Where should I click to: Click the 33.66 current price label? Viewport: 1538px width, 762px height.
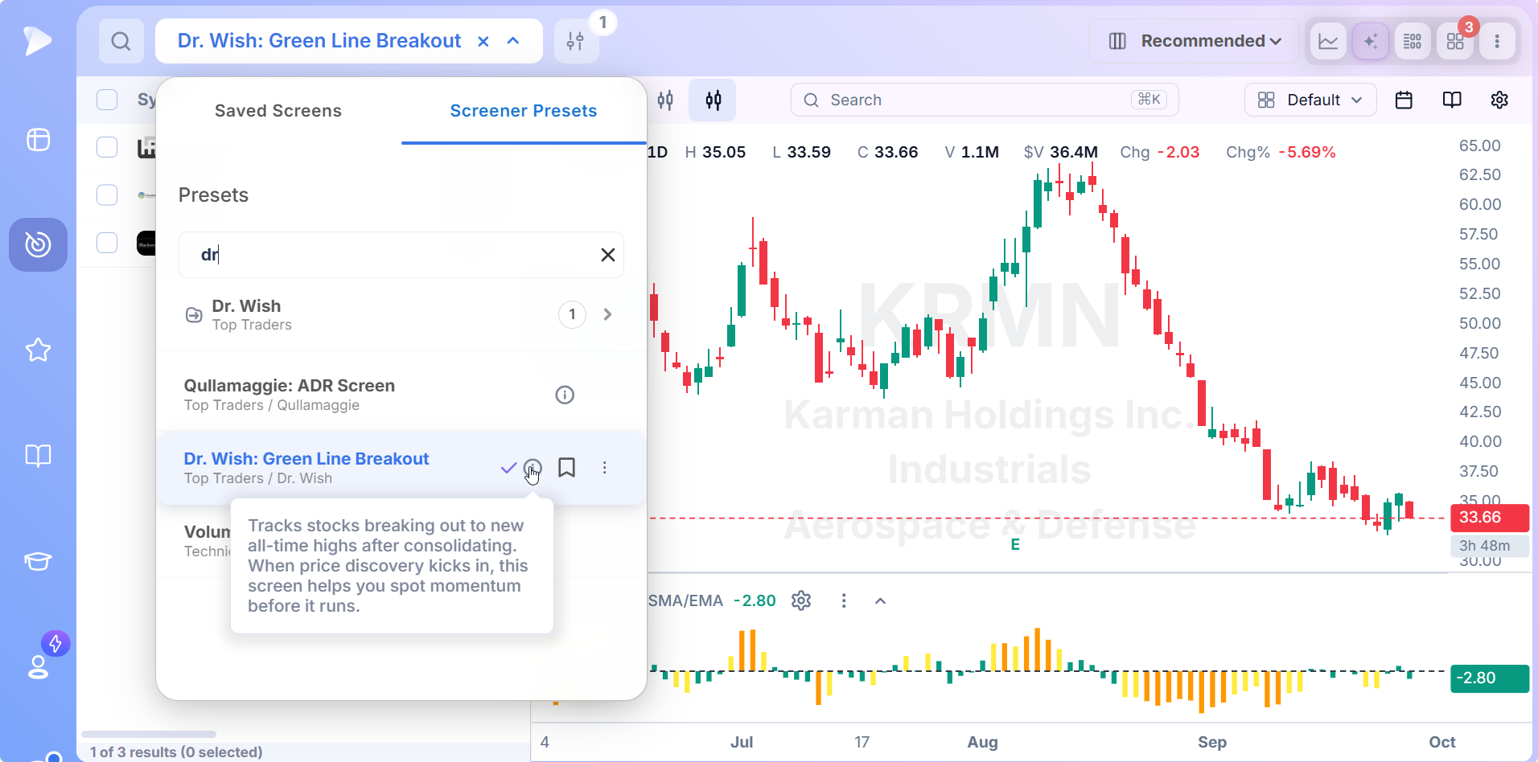point(1489,518)
